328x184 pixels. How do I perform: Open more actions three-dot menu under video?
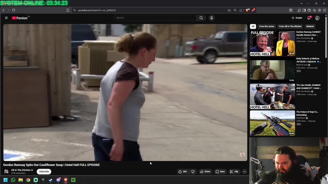click(244, 171)
